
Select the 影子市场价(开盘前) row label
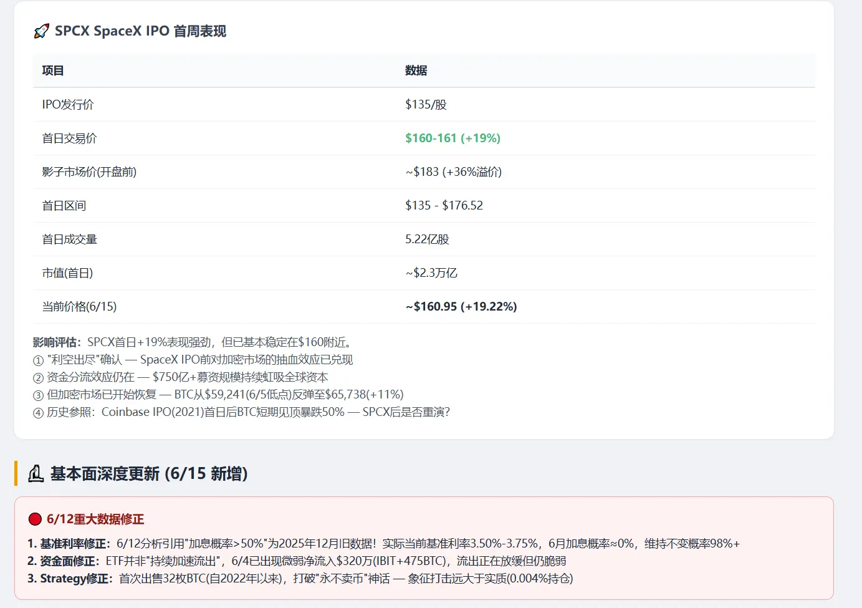89,172
